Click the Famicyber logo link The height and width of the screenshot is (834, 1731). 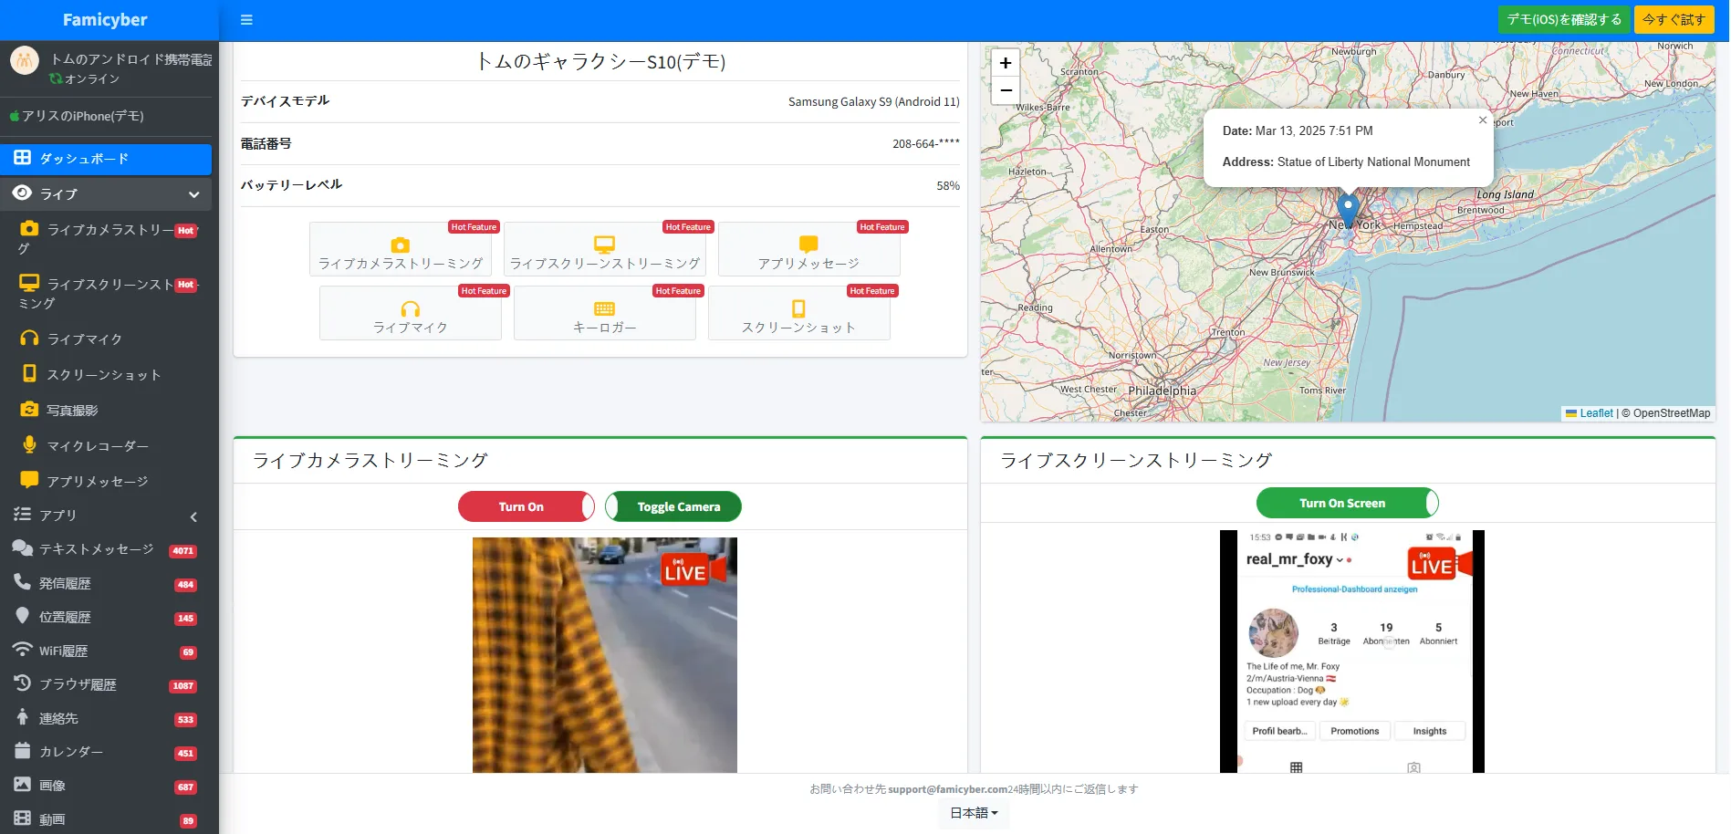coord(105,20)
